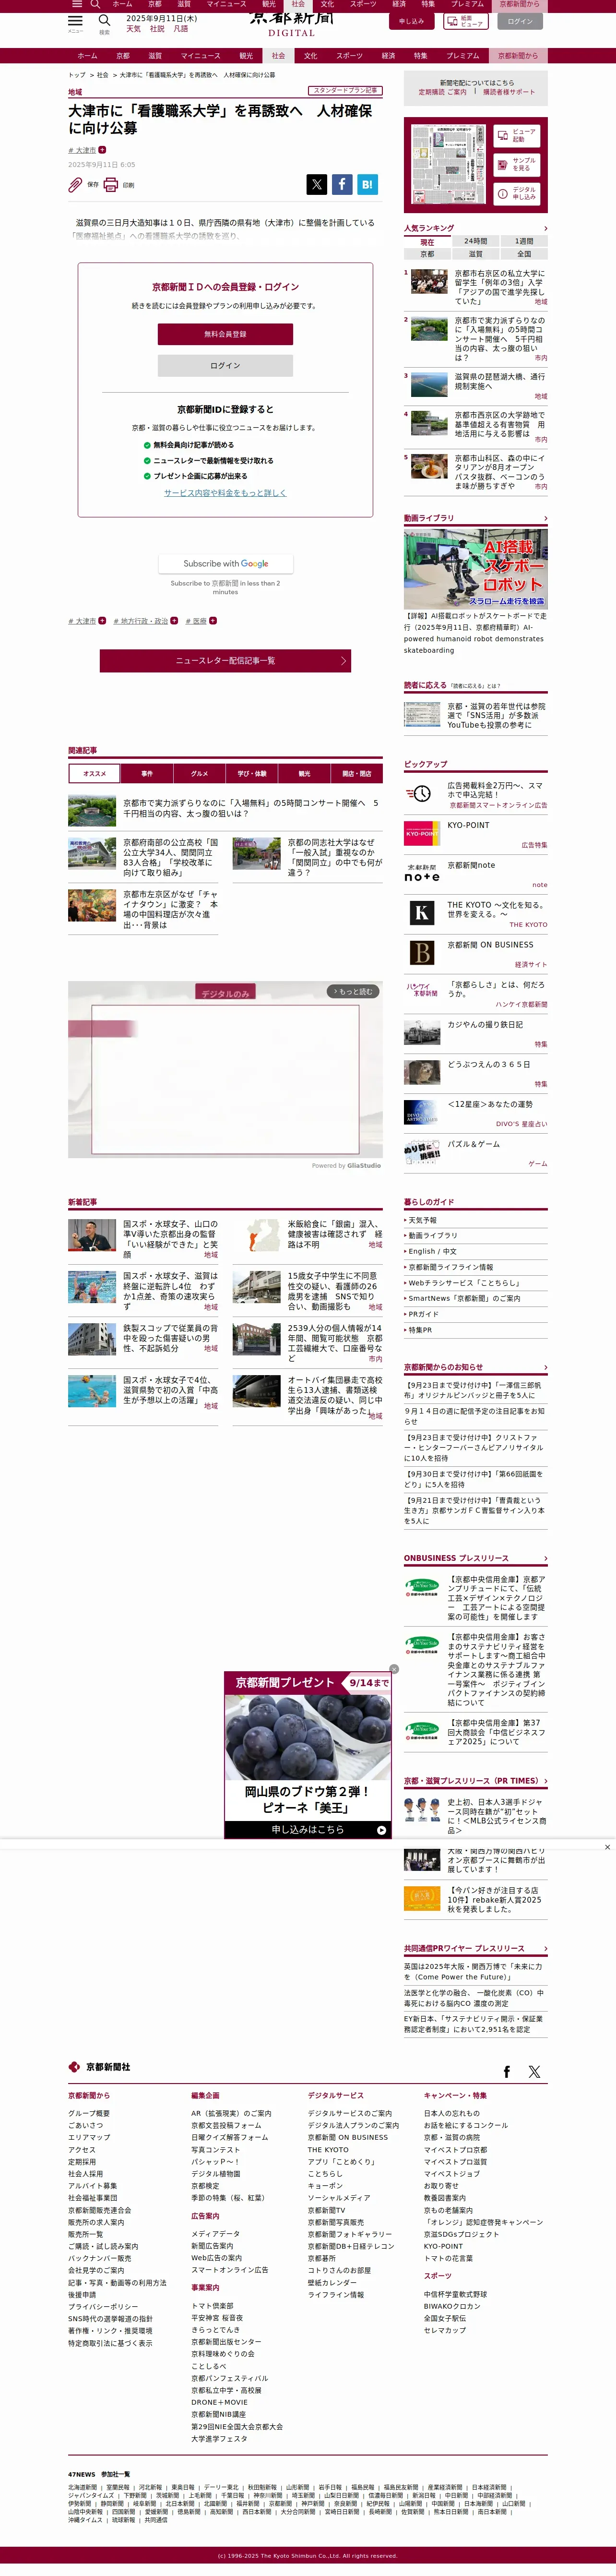Click the 申し込み header button
Screen dimensions: 616x2576
(411, 21)
